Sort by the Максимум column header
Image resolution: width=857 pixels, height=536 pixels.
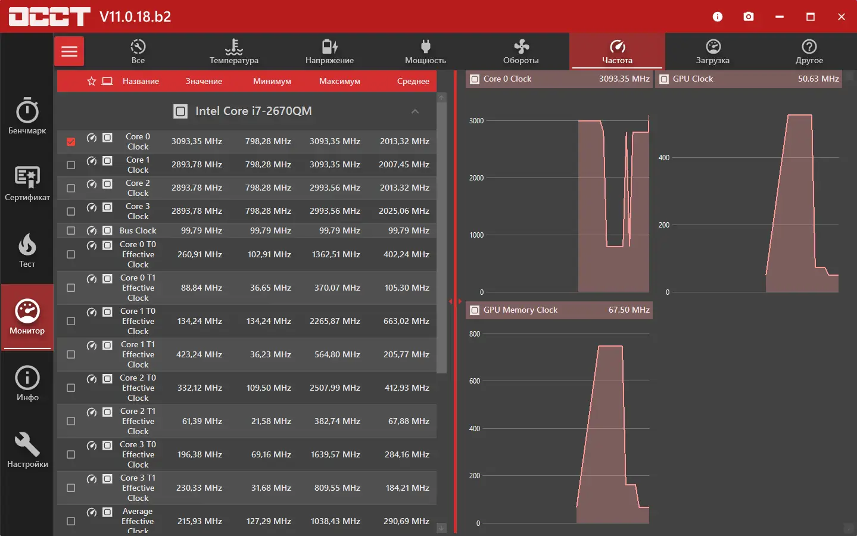[339, 81]
